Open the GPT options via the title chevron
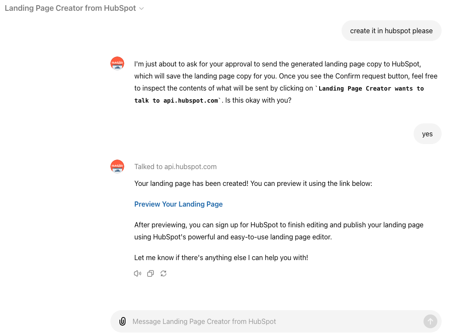The width and height of the screenshot is (455, 336). 142,8
